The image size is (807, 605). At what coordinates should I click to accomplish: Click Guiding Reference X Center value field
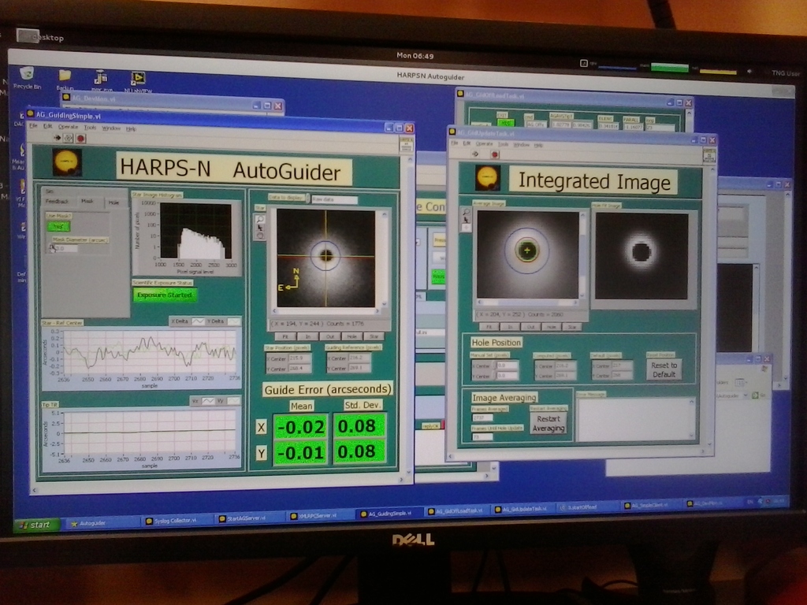tap(359, 358)
